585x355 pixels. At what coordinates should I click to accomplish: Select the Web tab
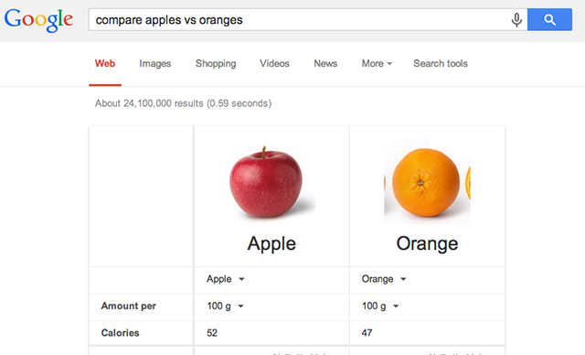(x=105, y=63)
